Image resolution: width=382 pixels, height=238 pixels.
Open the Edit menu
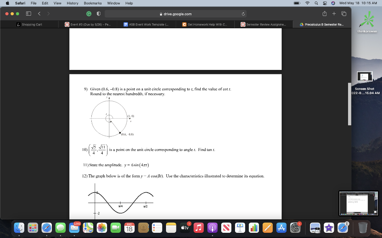pos(45,3)
